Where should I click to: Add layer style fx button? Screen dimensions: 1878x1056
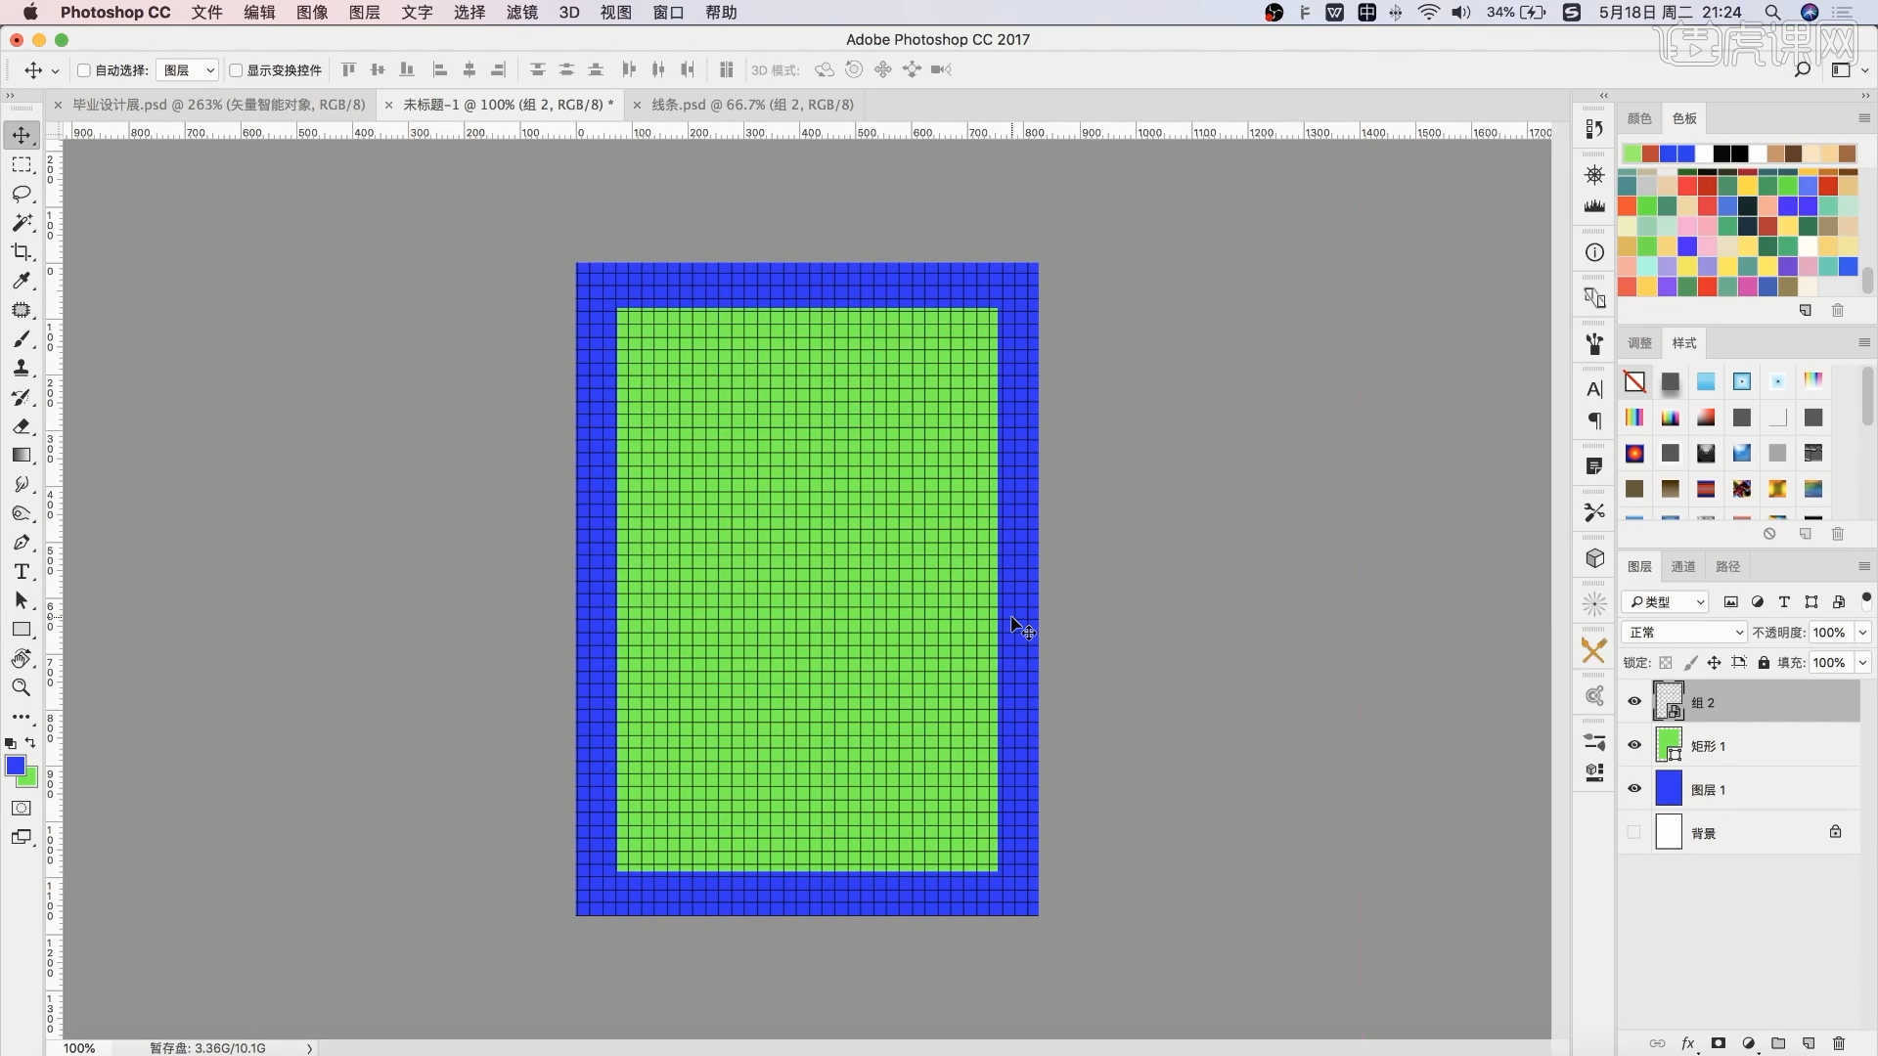(1687, 1043)
